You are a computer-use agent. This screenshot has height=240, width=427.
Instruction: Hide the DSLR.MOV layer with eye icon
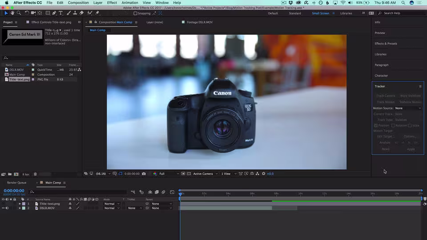3,208
